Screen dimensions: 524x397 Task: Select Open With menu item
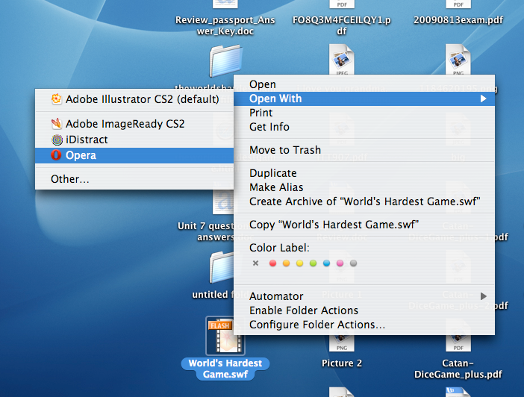coord(364,99)
